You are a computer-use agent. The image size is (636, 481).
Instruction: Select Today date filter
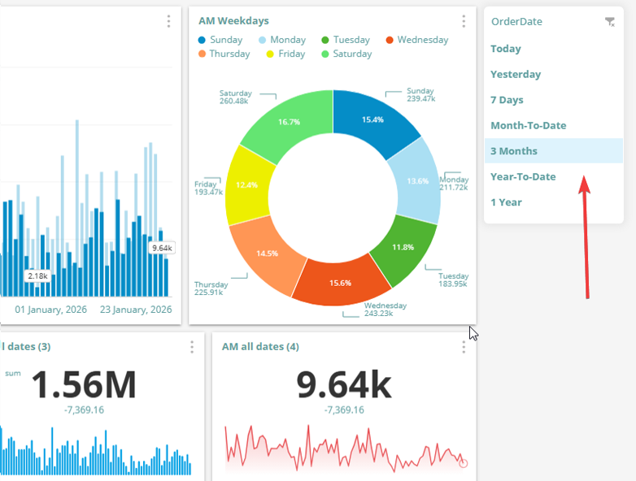[506, 49]
